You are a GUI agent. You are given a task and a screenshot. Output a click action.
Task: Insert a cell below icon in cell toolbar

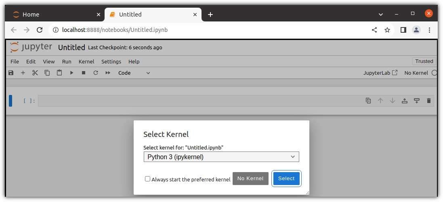click(417, 101)
